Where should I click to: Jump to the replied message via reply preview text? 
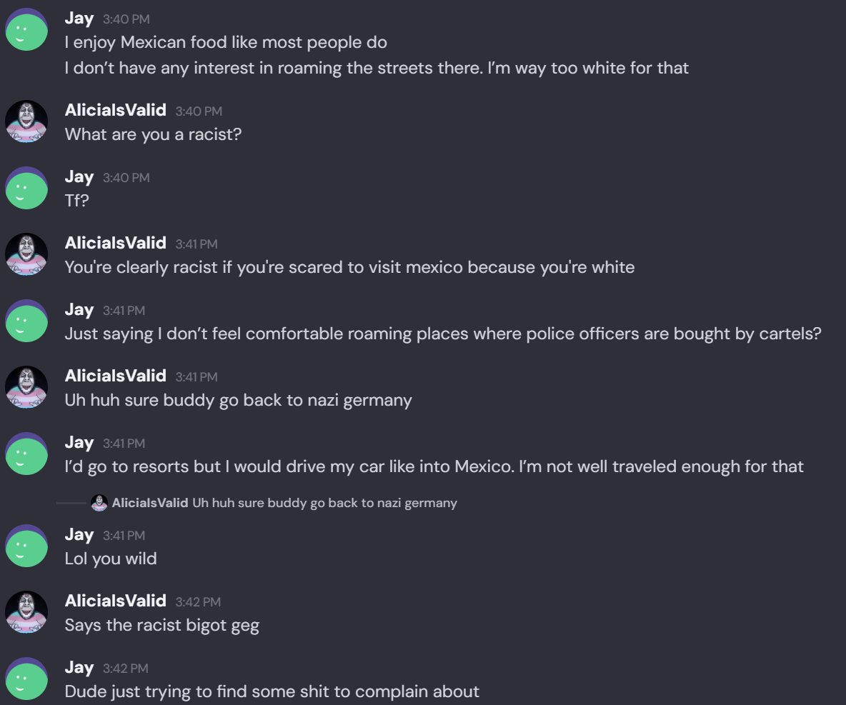(x=324, y=503)
